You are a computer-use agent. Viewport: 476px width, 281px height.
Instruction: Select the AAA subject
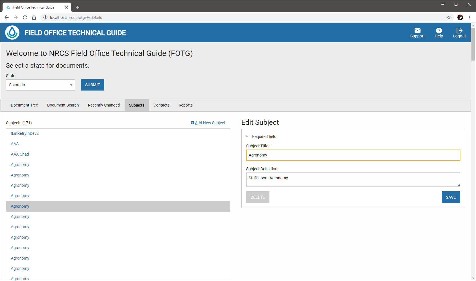click(15, 144)
